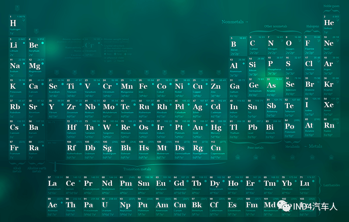
Task: Click the "Metalloids" label
Action: point(293,146)
